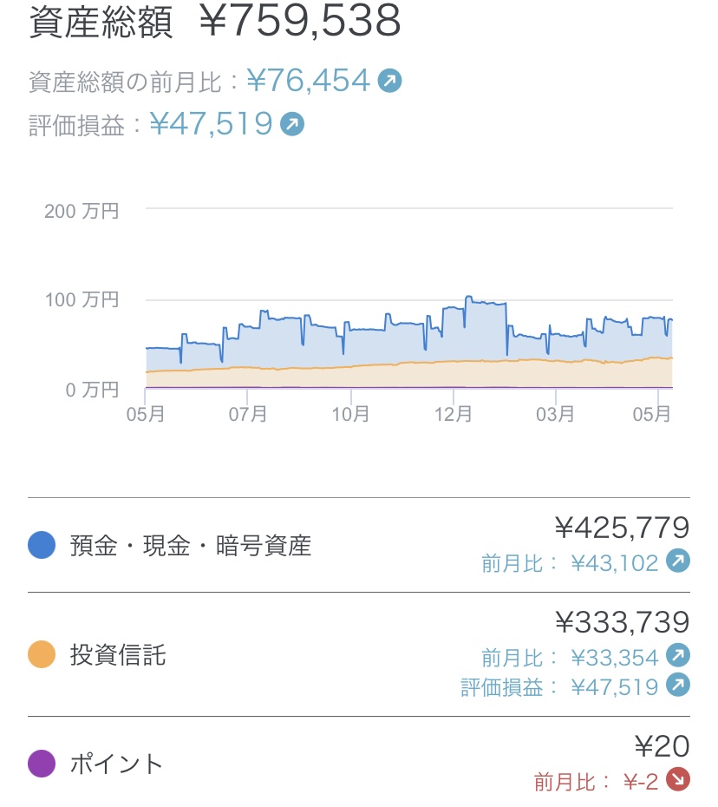Click the purple ポイント color dot
The height and width of the screenshot is (807, 718).
(42, 764)
